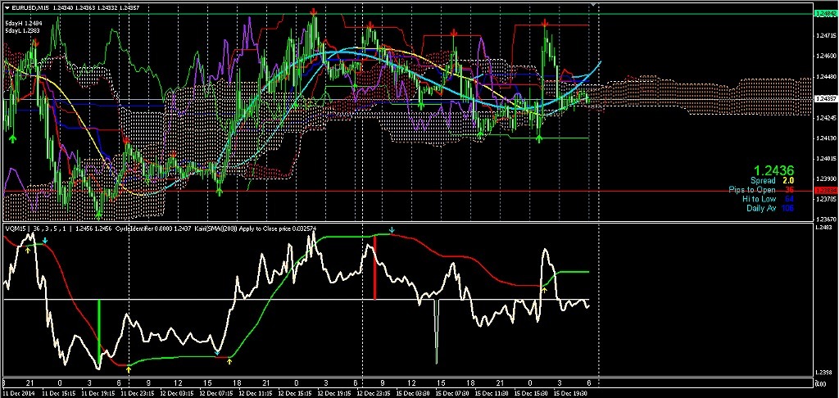Screen dimensions: 839x398
Task: Click the 1.23670 price scale value
Action: point(826,219)
